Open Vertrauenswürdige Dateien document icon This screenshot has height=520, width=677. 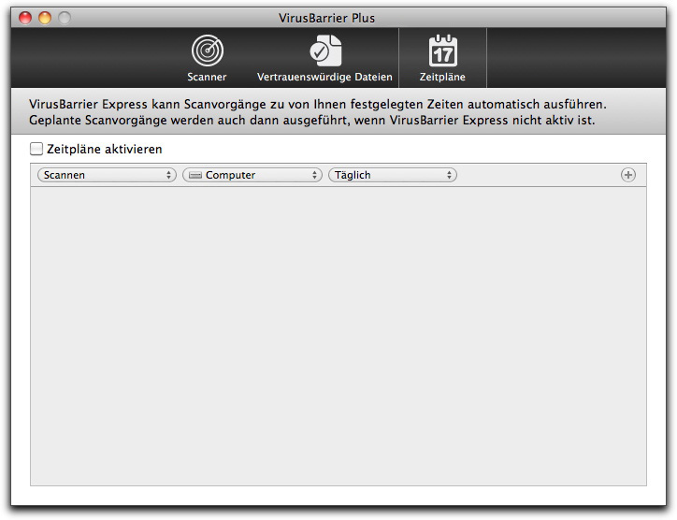[x=325, y=51]
